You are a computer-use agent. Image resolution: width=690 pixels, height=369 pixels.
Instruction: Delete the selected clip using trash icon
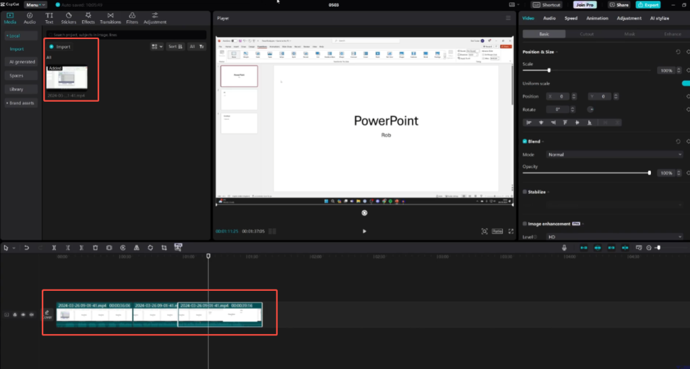[95, 248]
